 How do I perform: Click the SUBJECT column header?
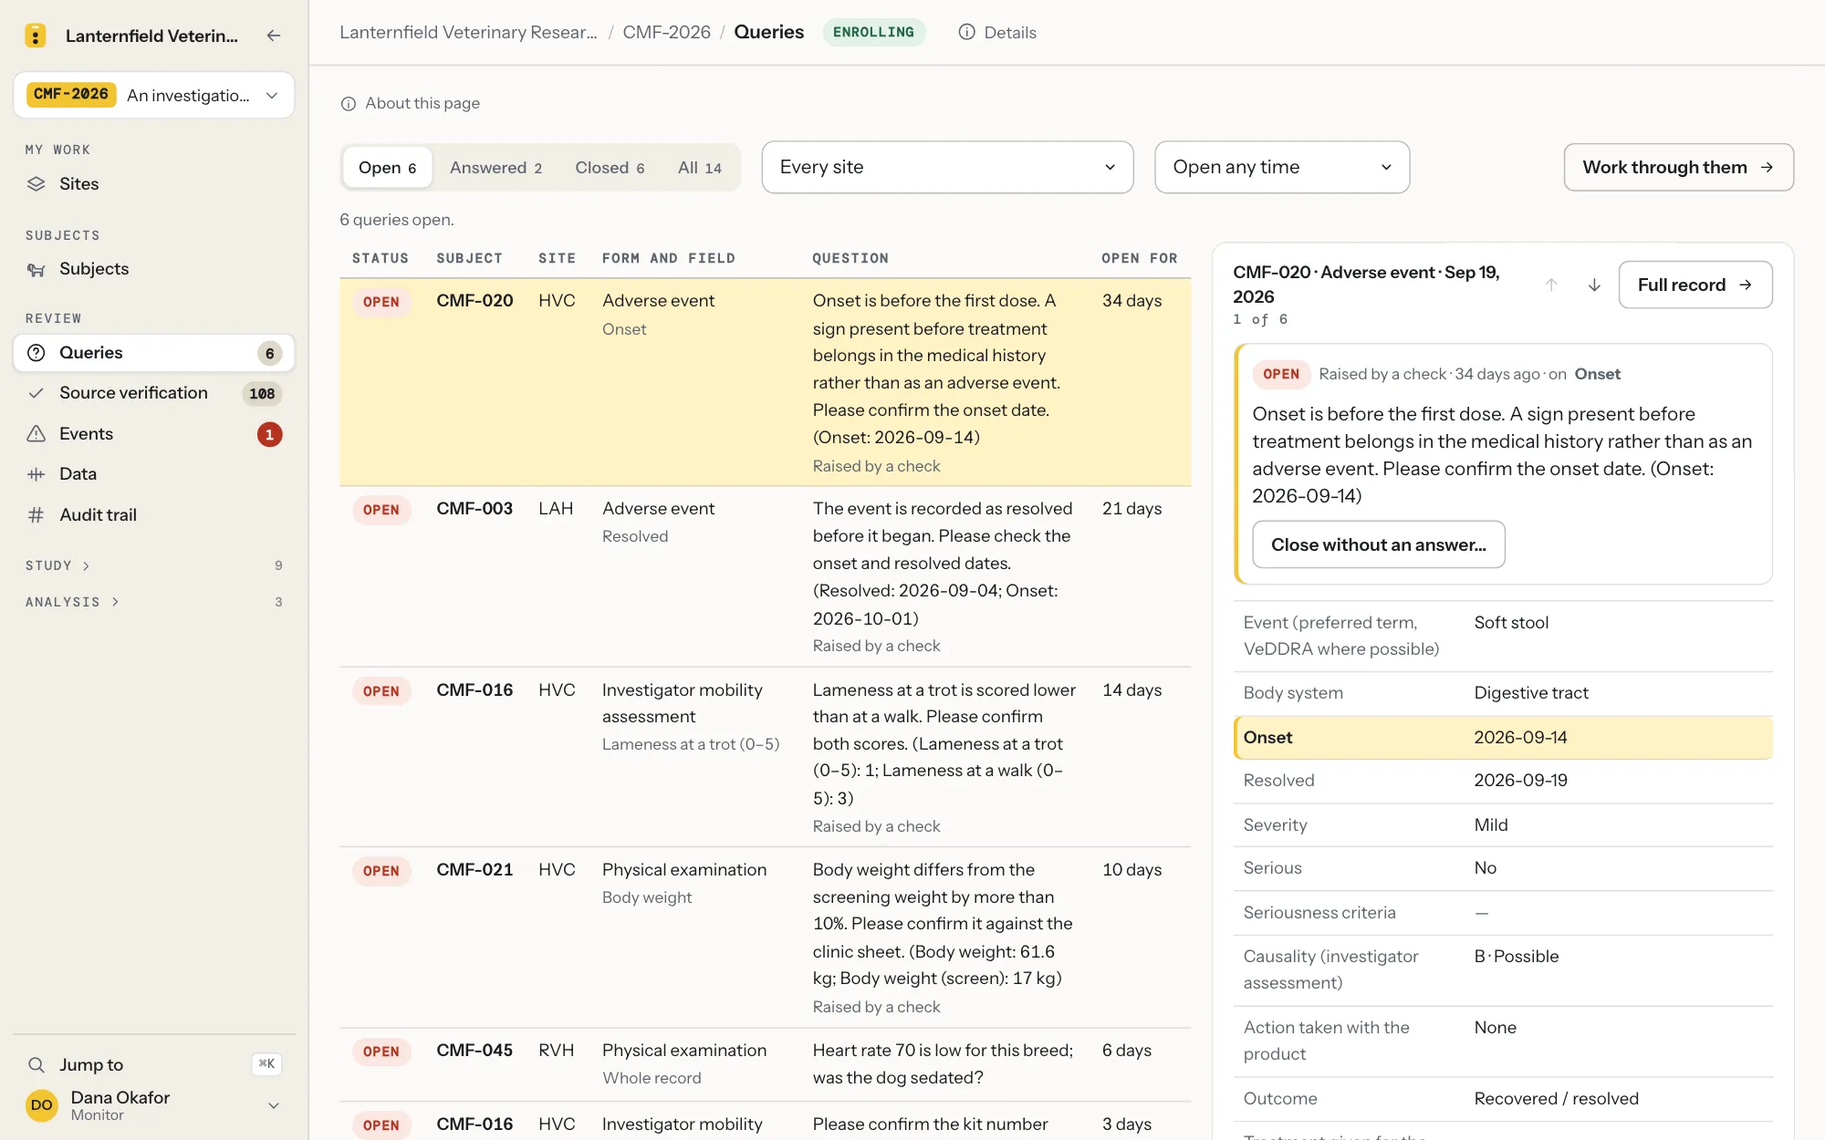coord(469,258)
